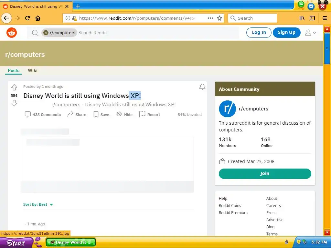The image size is (331, 248).
Task: Click the network tray icon
Action: [304, 242]
